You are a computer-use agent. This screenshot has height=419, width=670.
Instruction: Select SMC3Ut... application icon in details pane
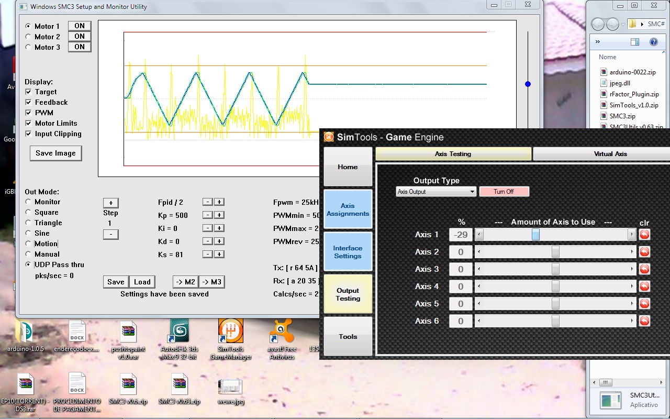[611, 400]
